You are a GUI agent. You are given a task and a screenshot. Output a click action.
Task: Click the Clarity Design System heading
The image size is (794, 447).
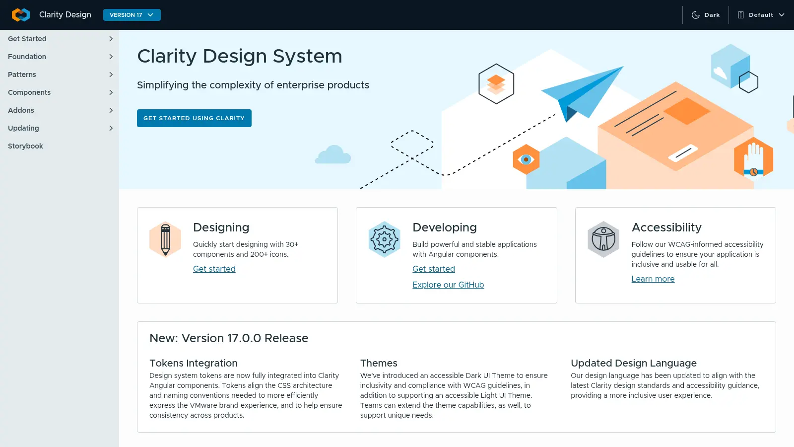click(240, 56)
